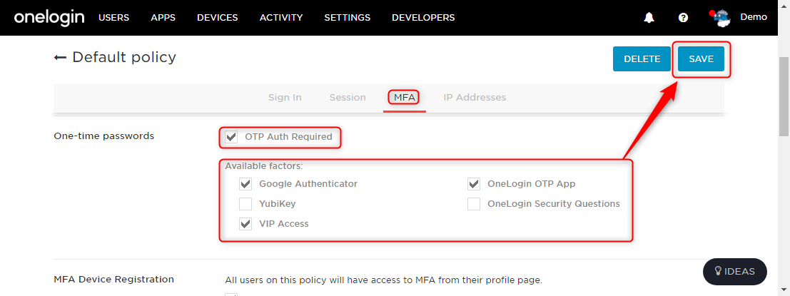Viewport: 790px width, 296px height.
Task: Click the DELETE button
Action: pyautogui.click(x=642, y=59)
